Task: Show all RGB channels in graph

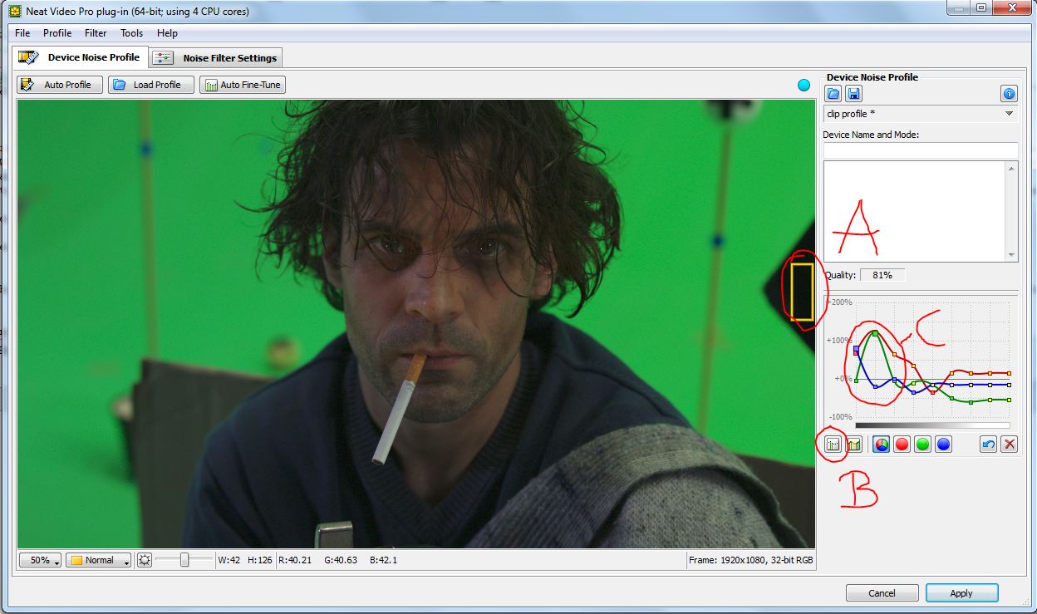Action: pyautogui.click(x=881, y=445)
